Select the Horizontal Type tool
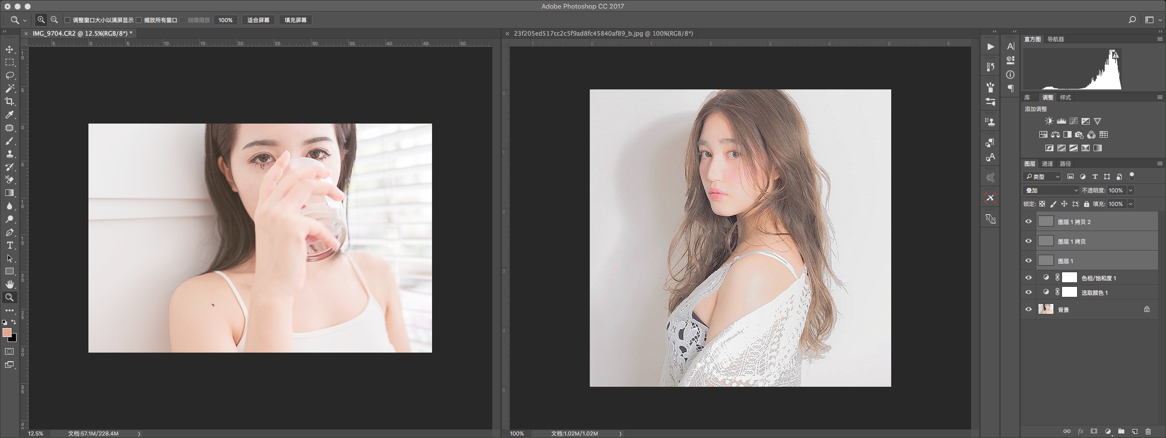 10,245
